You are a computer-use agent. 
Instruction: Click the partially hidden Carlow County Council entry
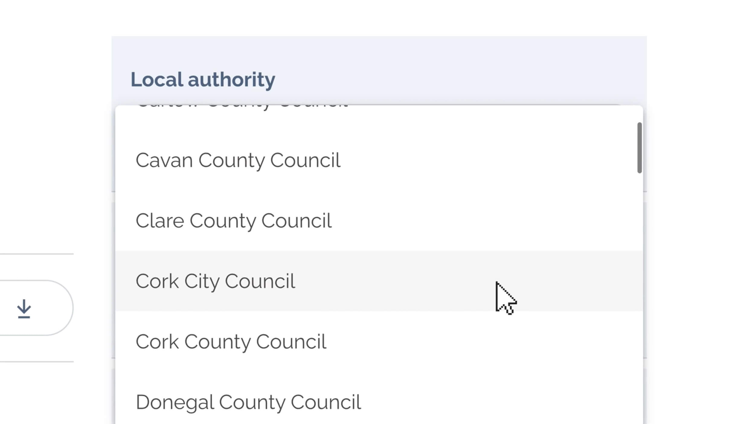point(242,107)
